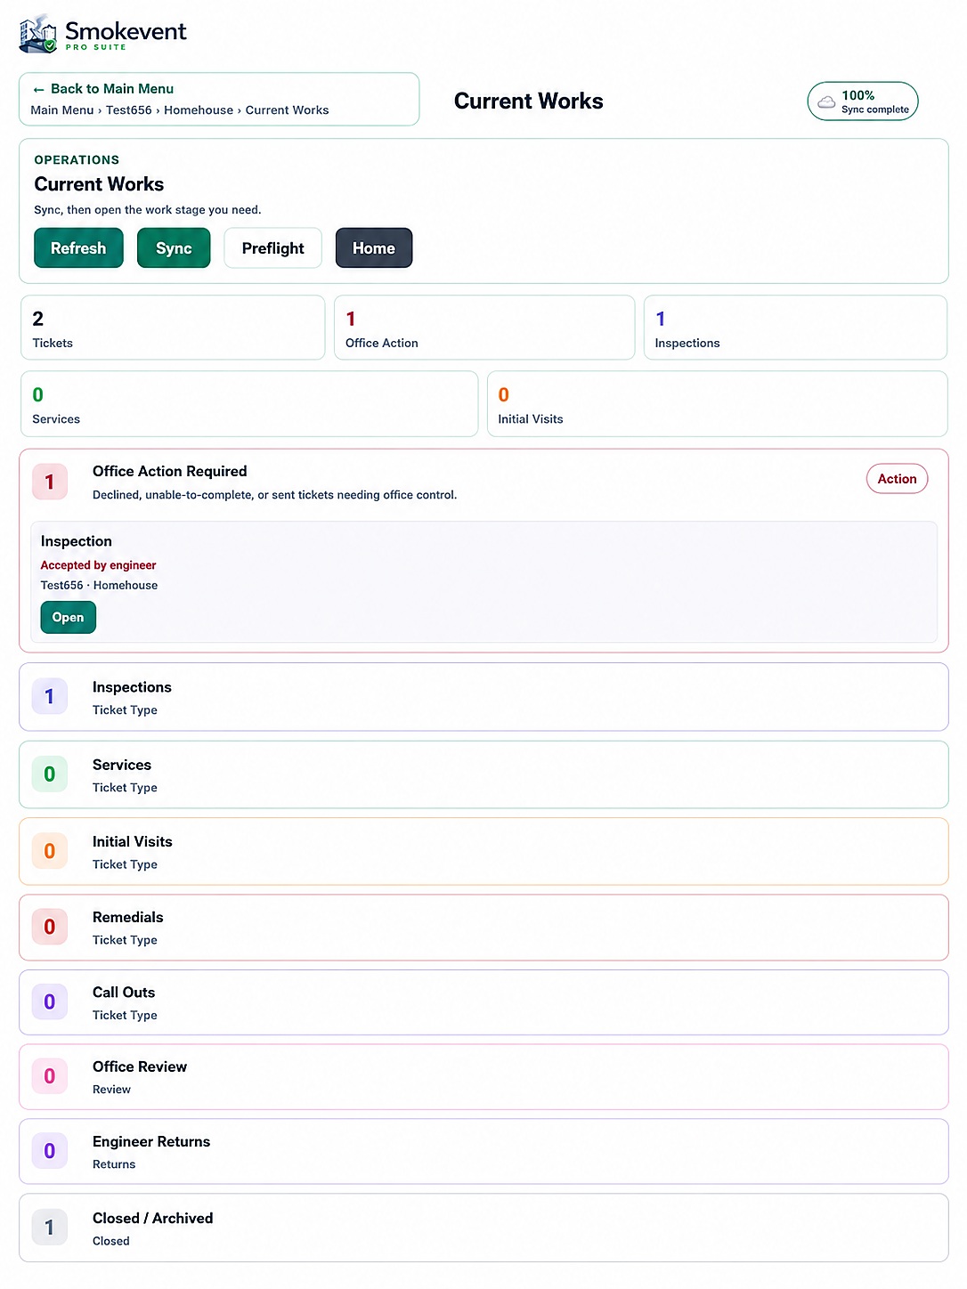The height and width of the screenshot is (1289, 967).
Task: Click the Office Action Required heading
Action: pyautogui.click(x=169, y=472)
